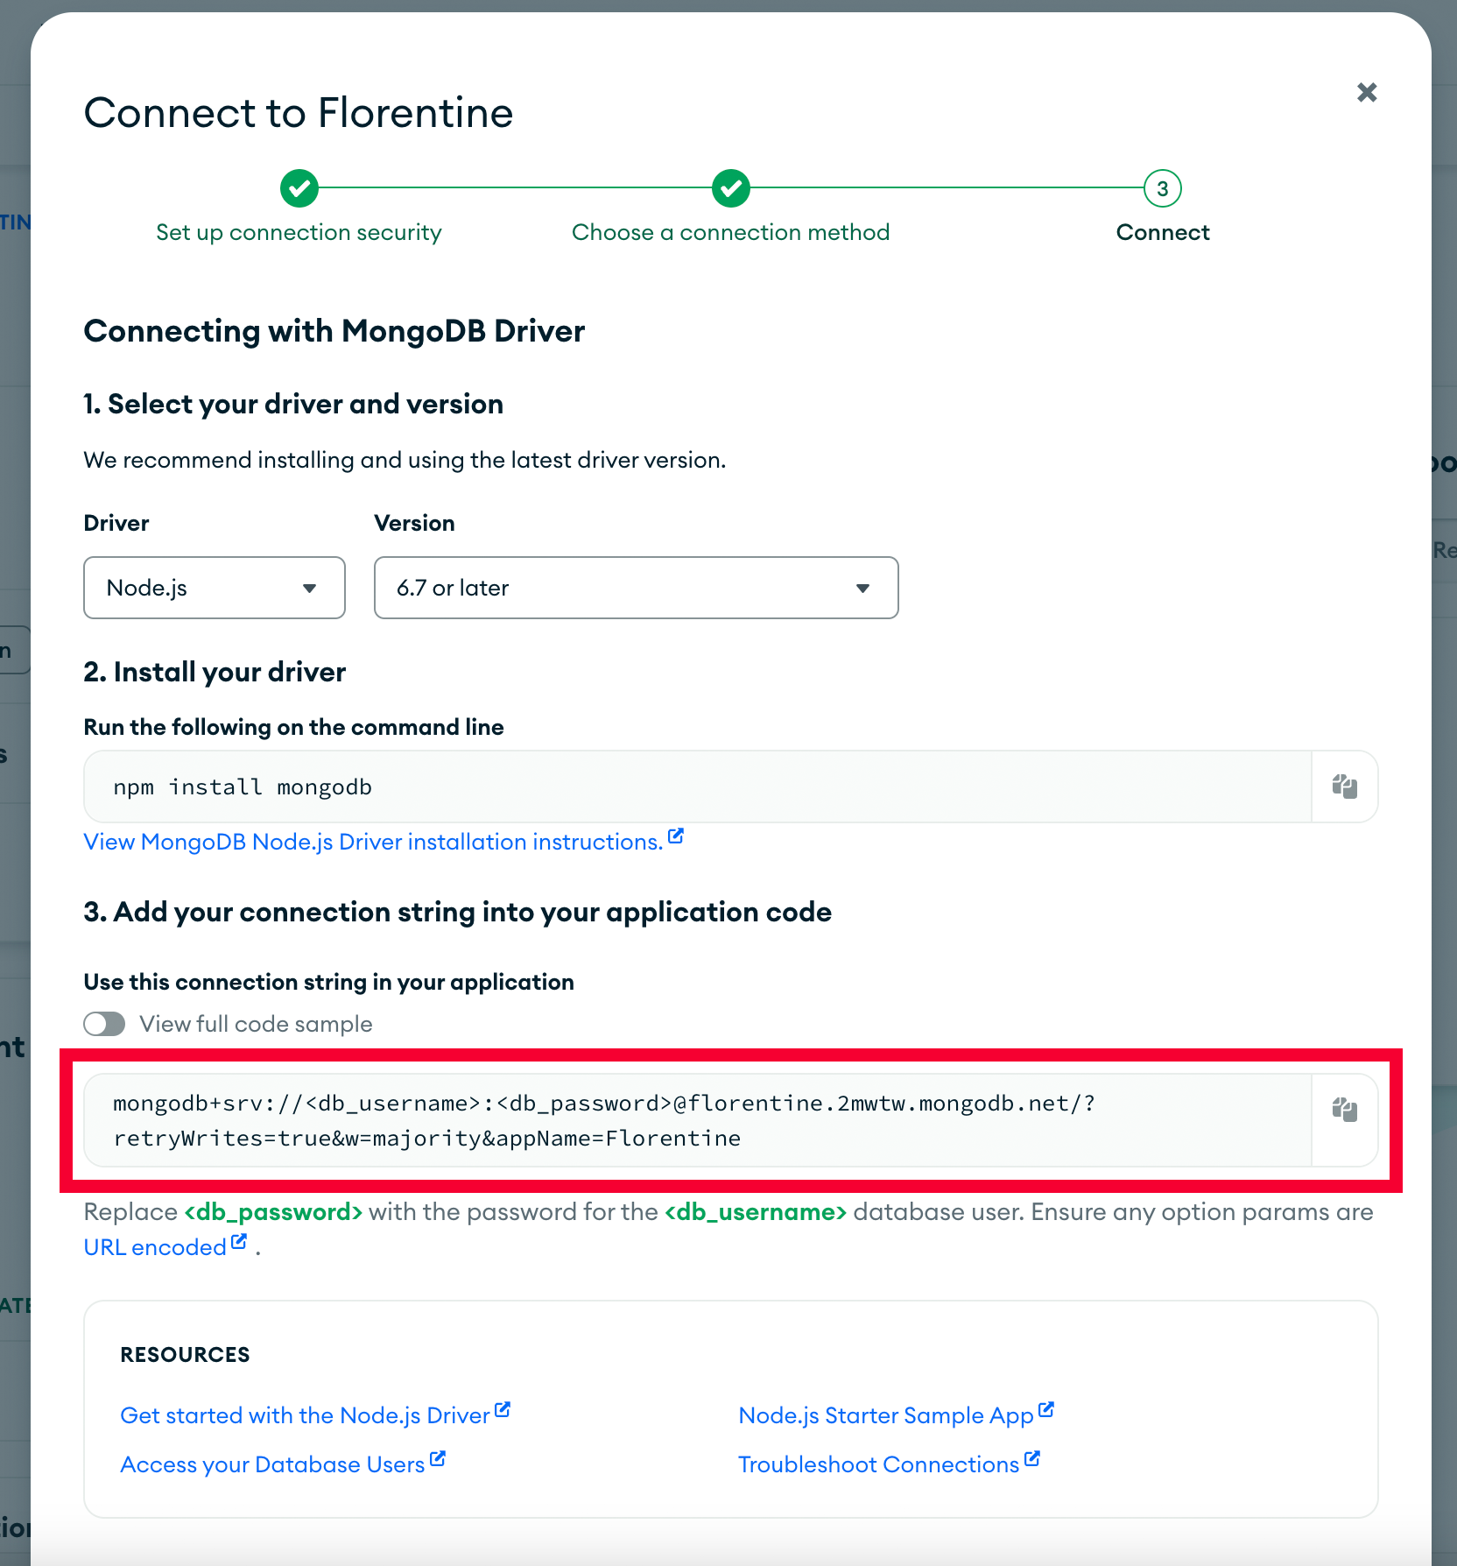Click the external-link icon beside URL encoded
1457x1566 pixels.
239,1242
